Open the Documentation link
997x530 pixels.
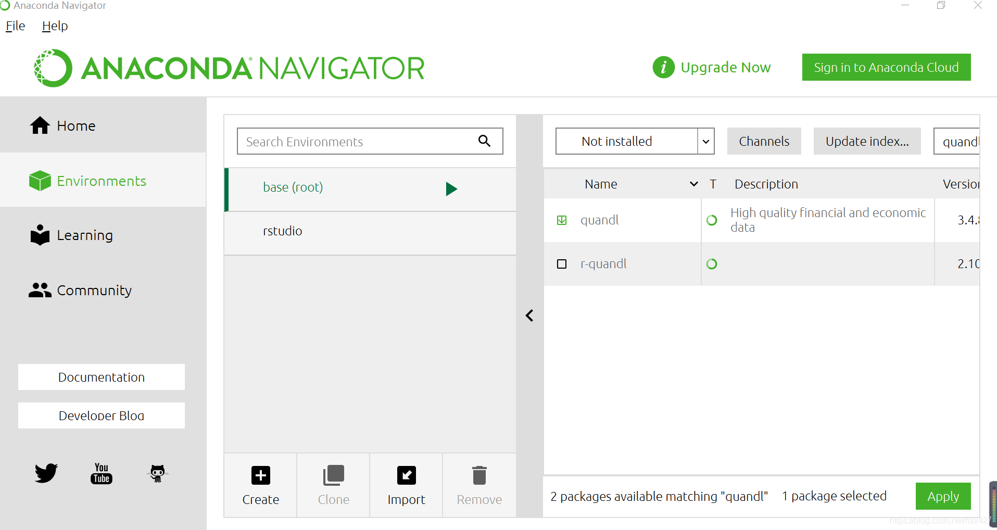tap(102, 377)
